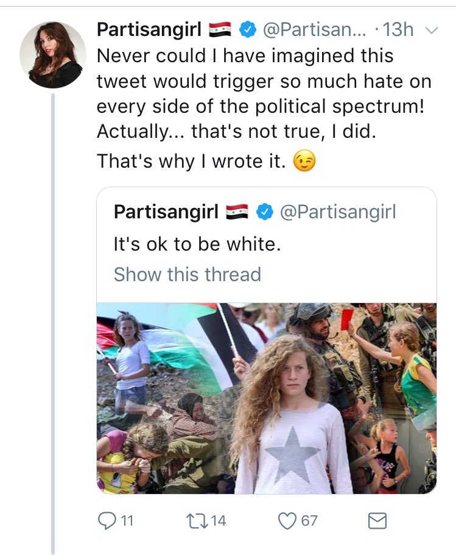Click verified badge in quoted tweet
The width and height of the screenshot is (456, 558).
pyautogui.click(x=265, y=212)
